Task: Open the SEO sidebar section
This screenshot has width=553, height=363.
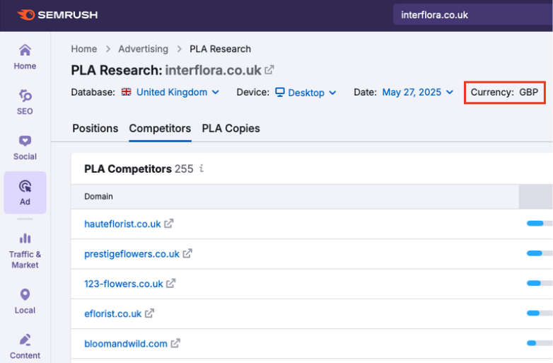Action: (x=25, y=101)
